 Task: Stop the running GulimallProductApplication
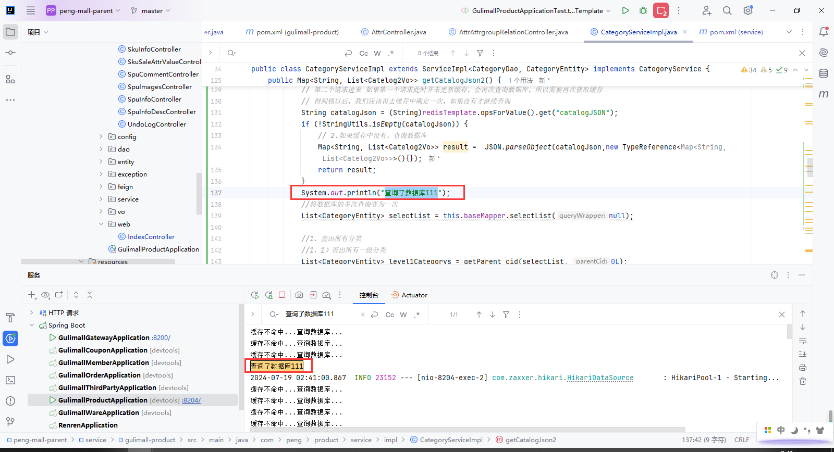[282, 295]
